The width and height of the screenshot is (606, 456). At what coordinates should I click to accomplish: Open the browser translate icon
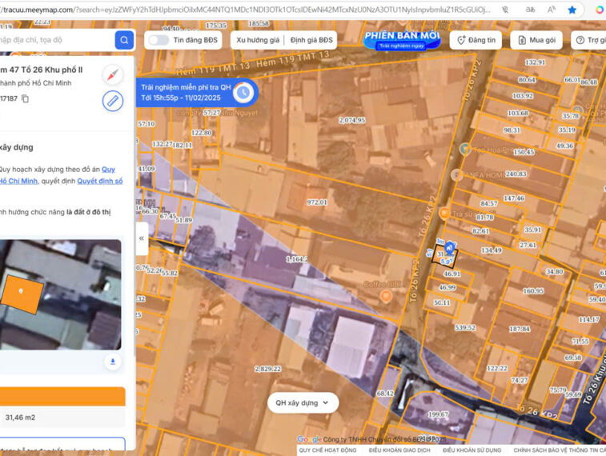point(530,10)
